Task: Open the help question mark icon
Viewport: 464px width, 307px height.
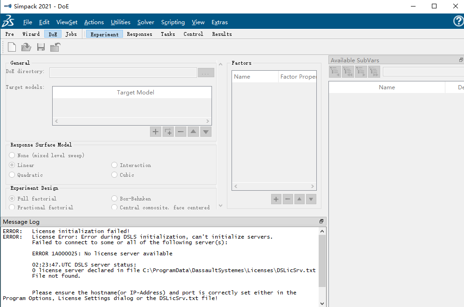Action: point(458,21)
